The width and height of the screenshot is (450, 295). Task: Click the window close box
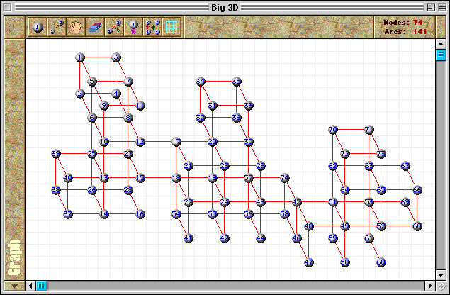9,7
